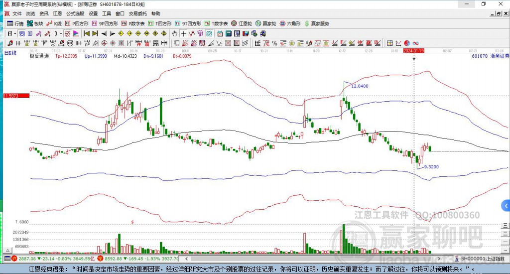Click the 601878 浙商证券 stock label

(490, 56)
